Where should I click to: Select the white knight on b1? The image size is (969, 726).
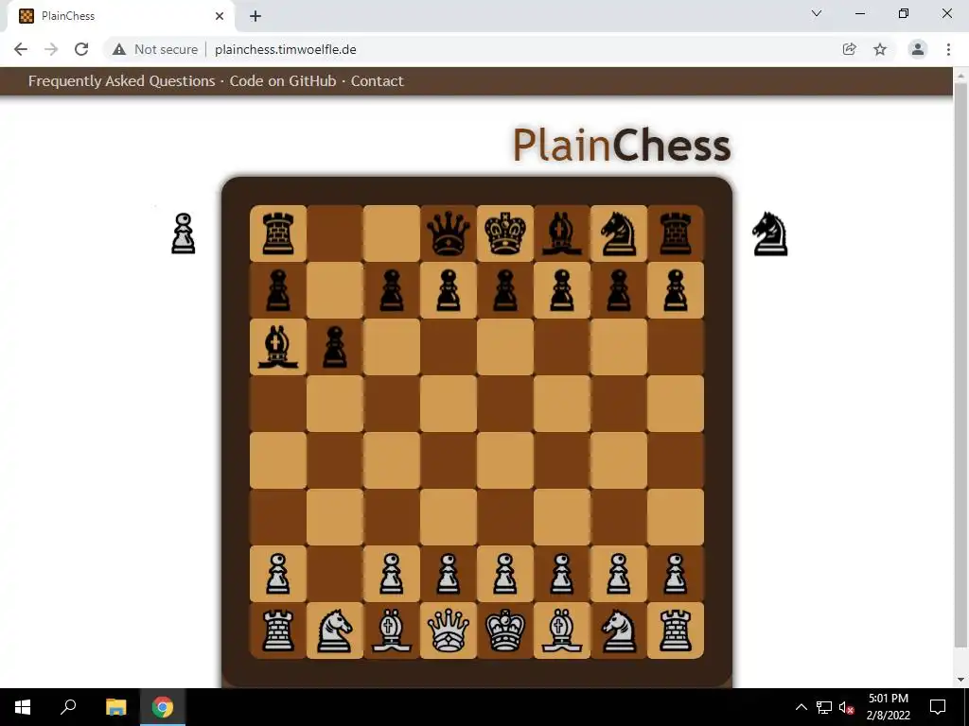335,631
